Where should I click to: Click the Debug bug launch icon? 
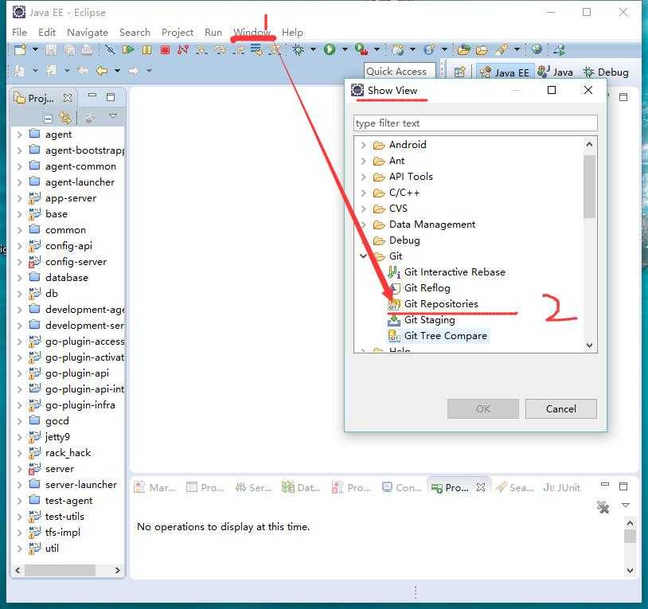pos(298,50)
